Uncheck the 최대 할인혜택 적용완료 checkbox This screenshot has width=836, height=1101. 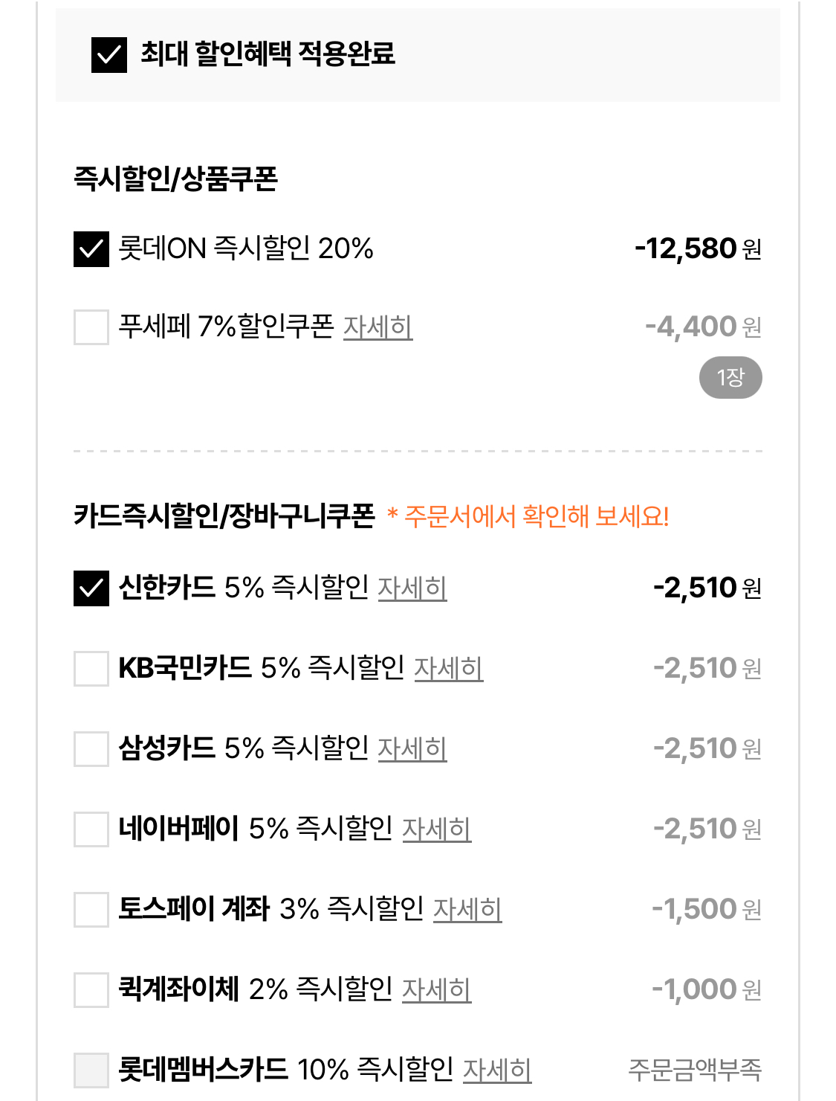click(x=109, y=55)
